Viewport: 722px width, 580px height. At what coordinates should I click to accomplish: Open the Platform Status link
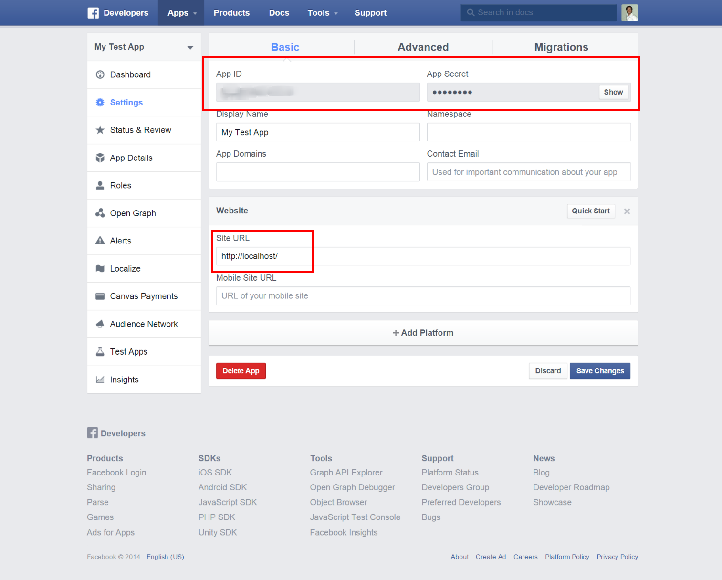click(x=450, y=473)
